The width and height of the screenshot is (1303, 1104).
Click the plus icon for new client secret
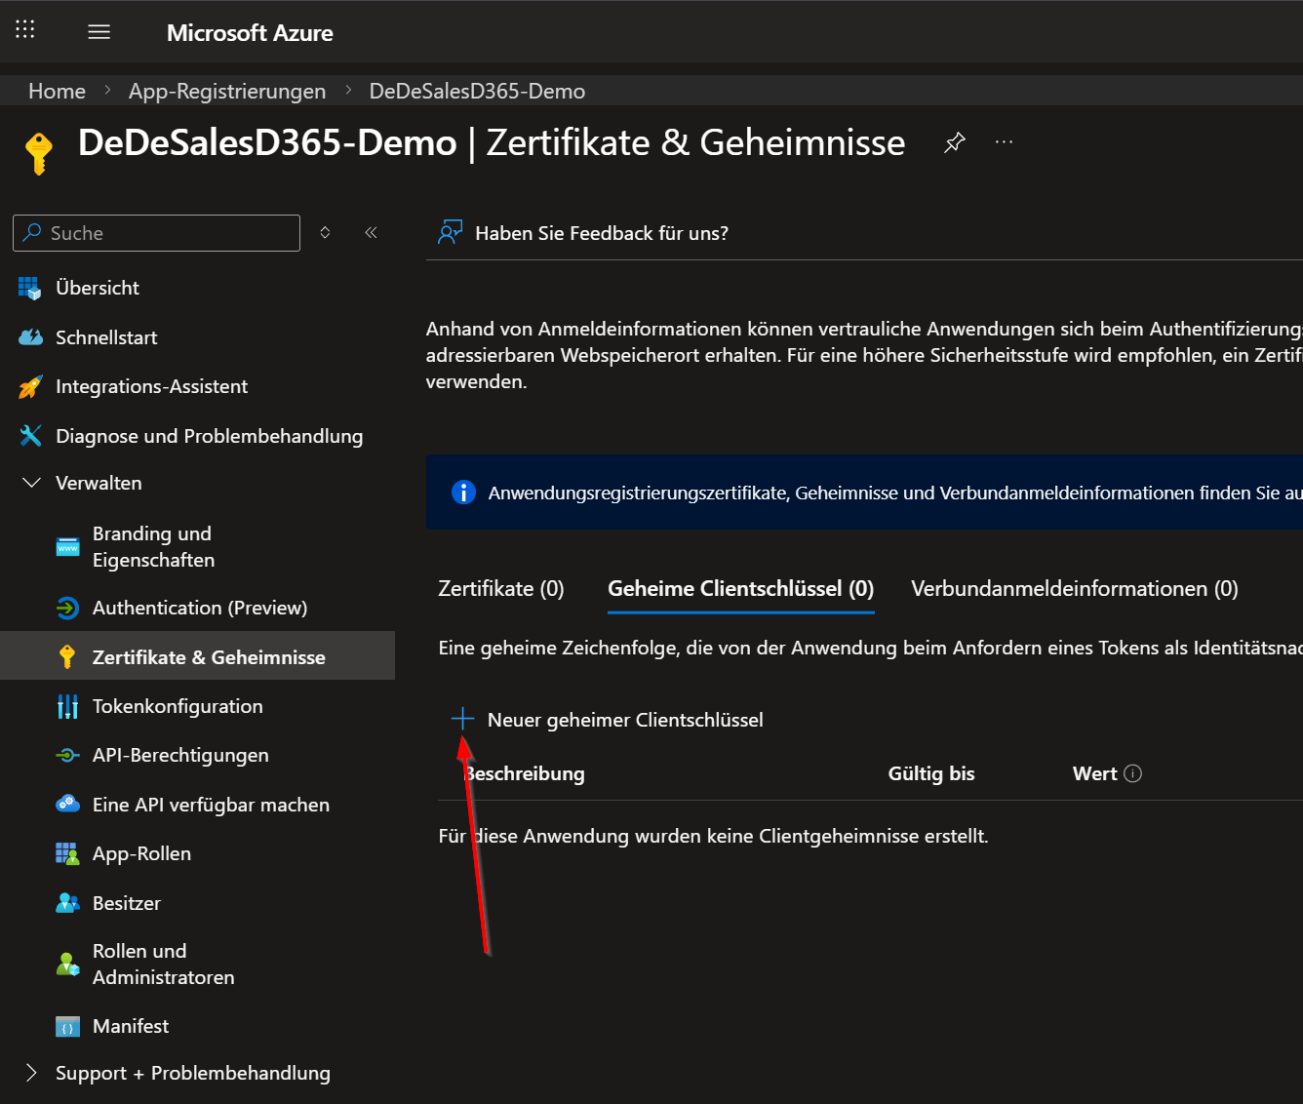[x=462, y=720]
